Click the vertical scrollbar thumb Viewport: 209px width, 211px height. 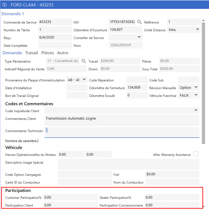(203, 83)
